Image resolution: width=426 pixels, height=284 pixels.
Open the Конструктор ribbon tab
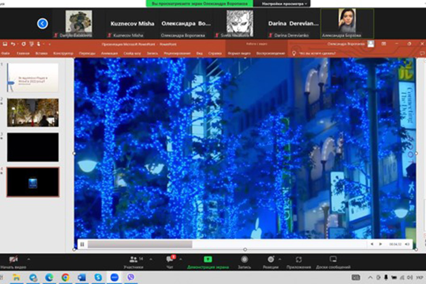[63, 53]
